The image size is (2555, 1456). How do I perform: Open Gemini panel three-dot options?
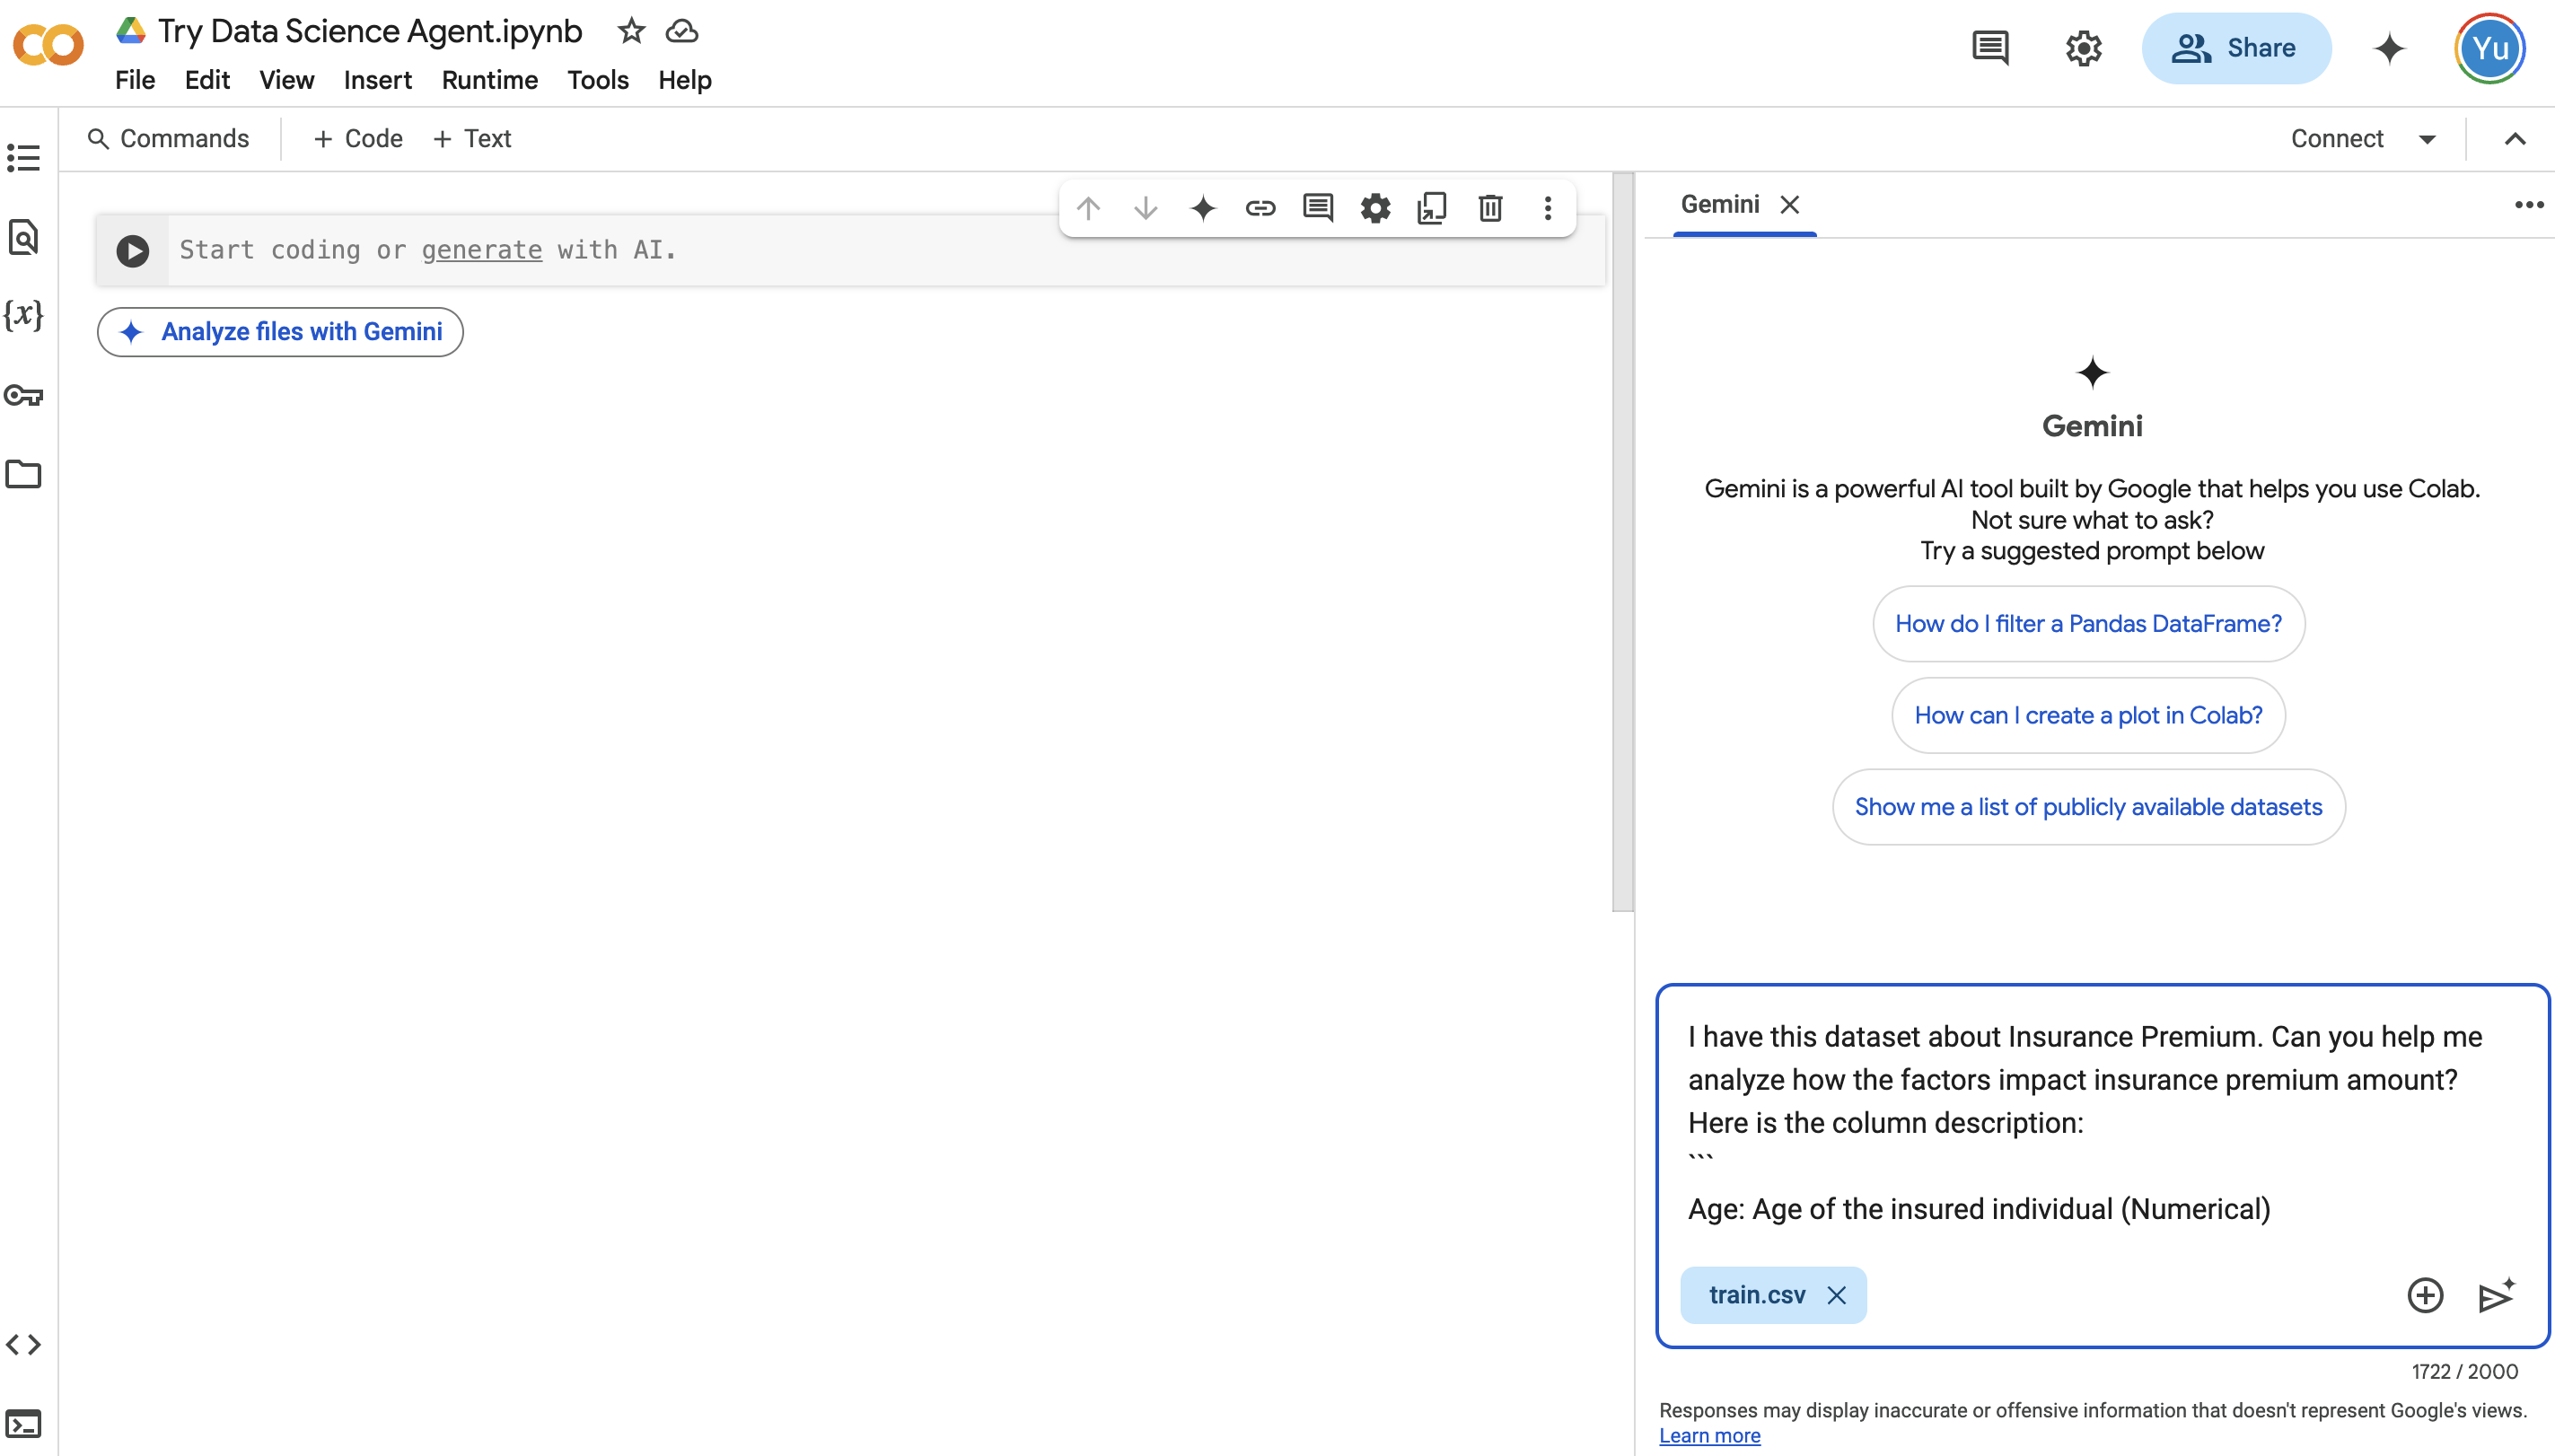(2529, 204)
